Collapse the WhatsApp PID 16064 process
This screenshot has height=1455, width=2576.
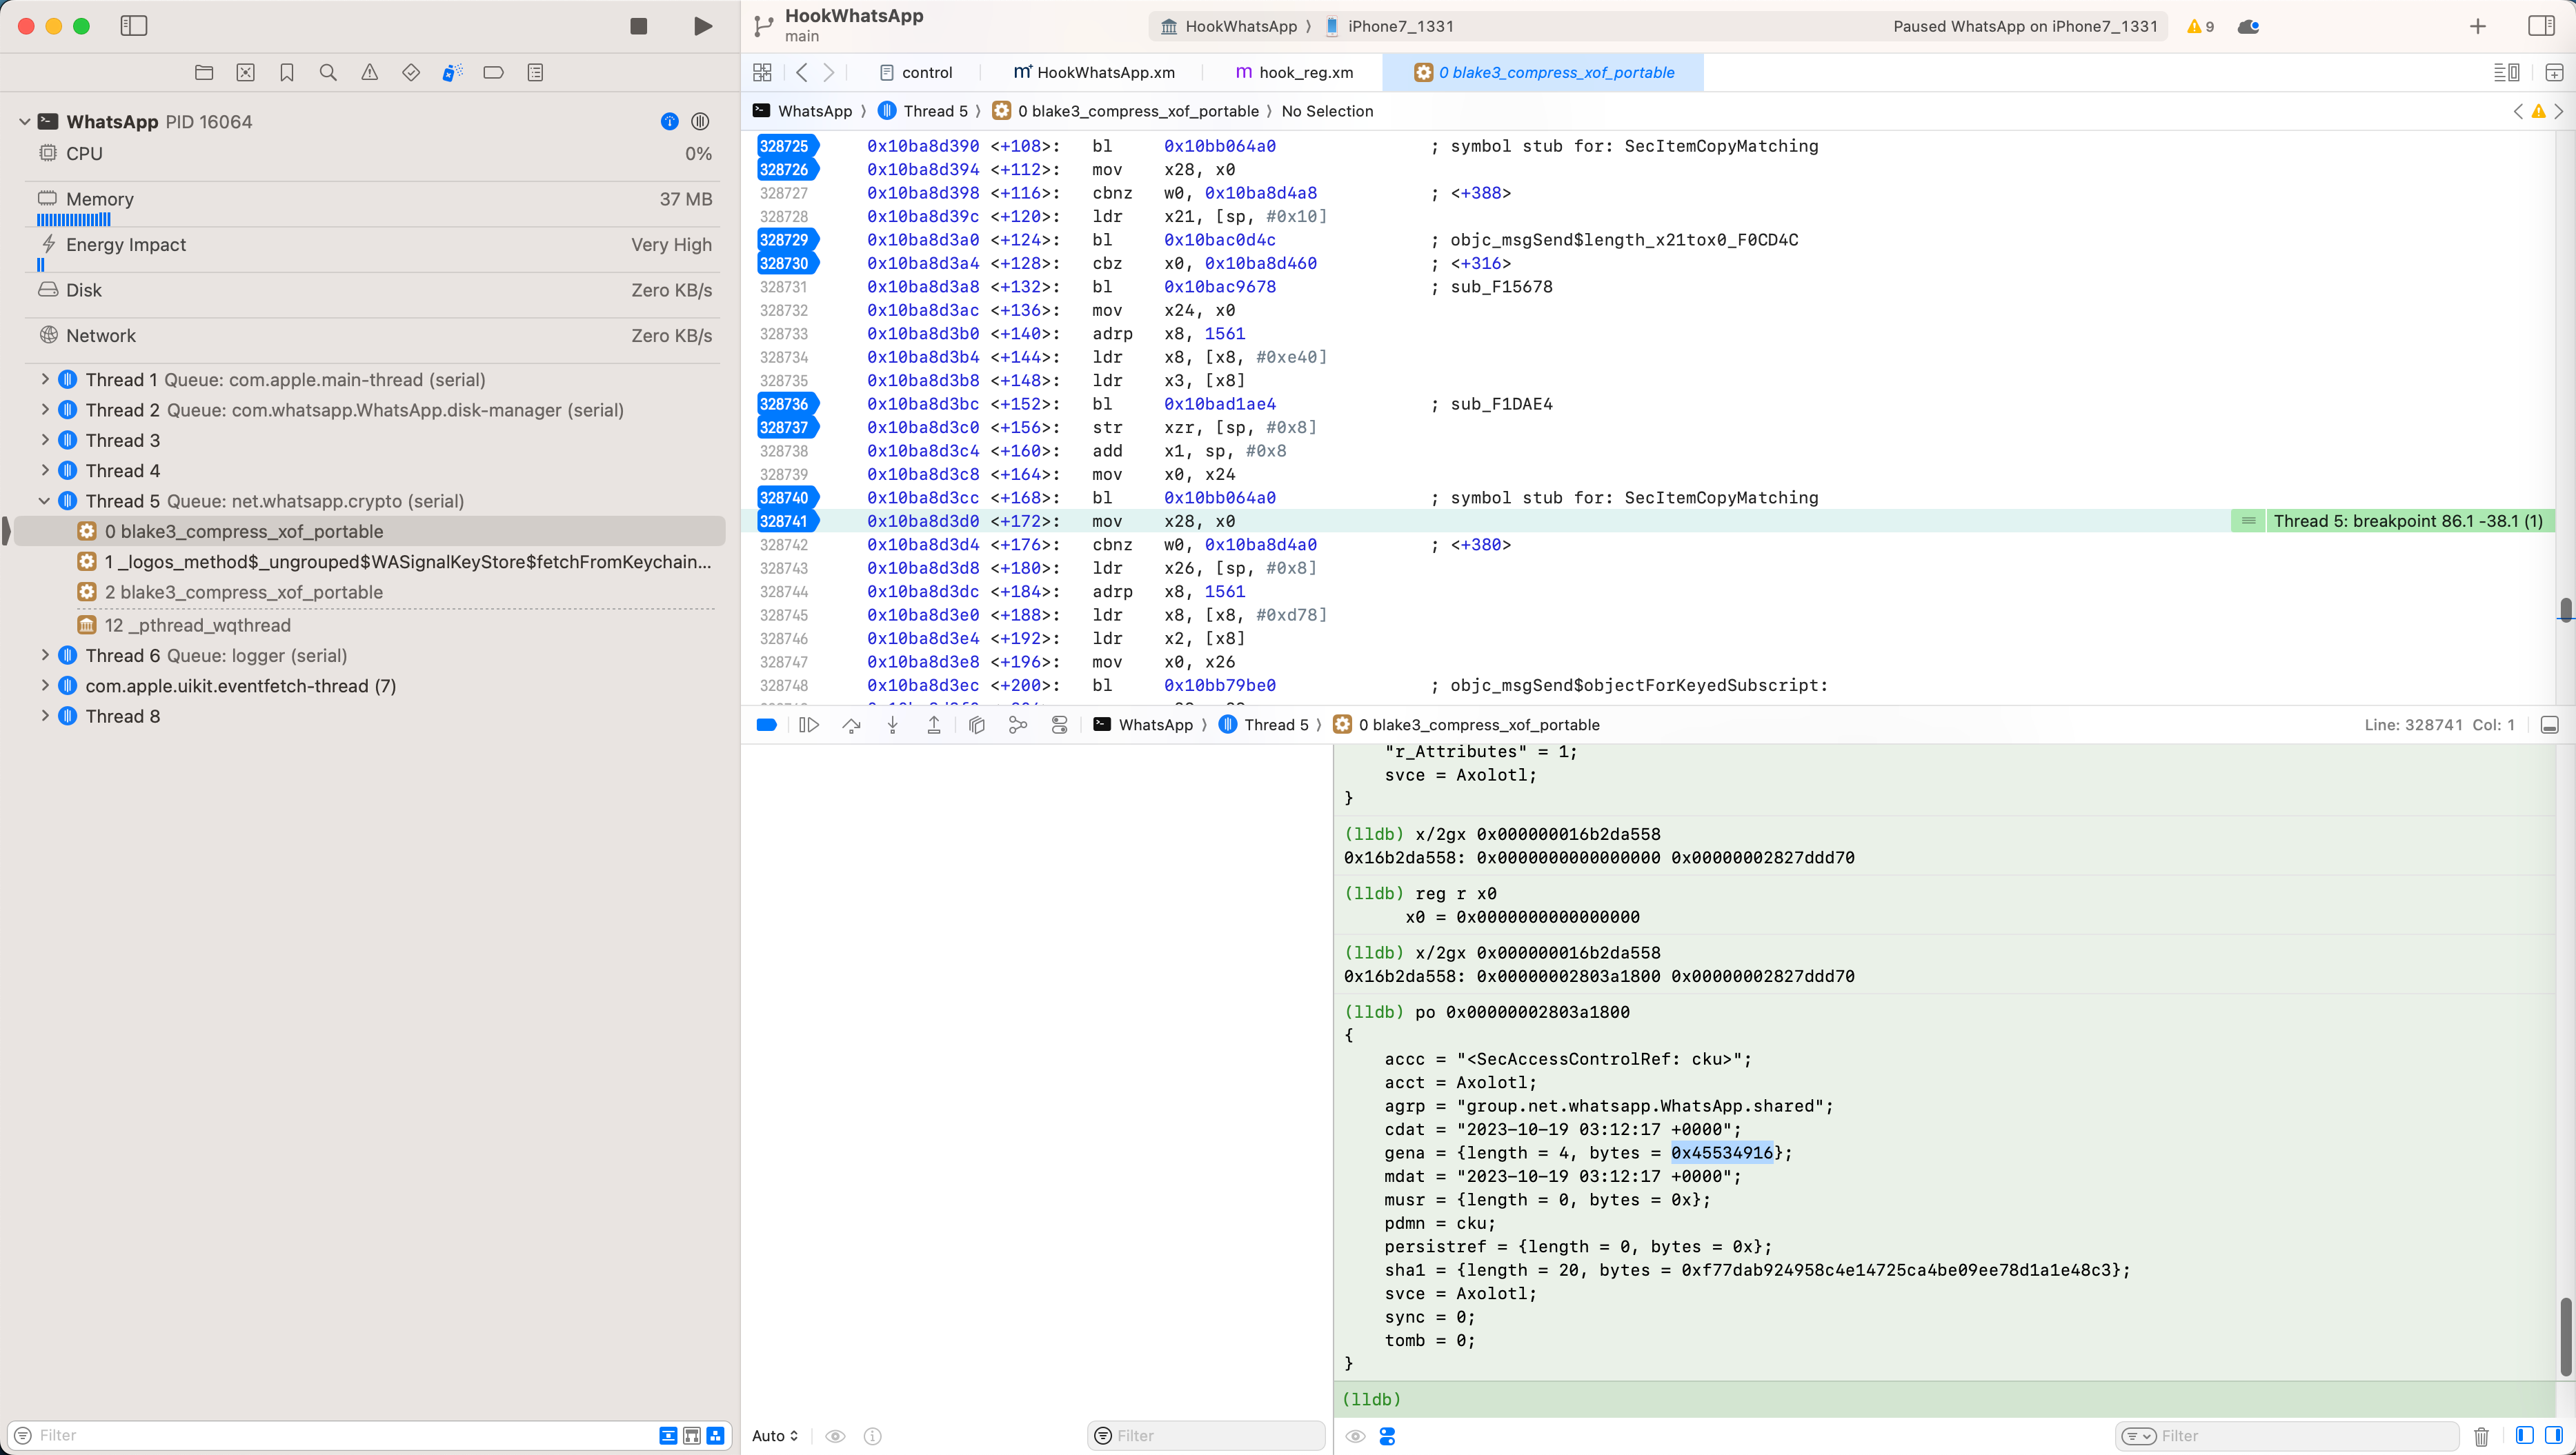(24, 122)
